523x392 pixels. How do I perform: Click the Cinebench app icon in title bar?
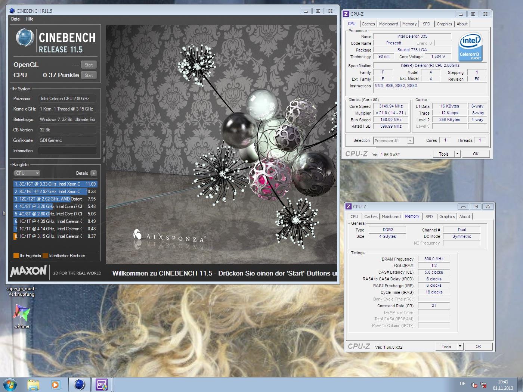coord(12,11)
